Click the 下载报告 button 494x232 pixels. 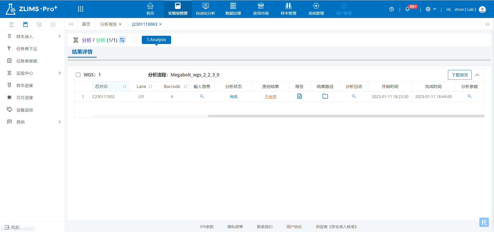coord(460,75)
